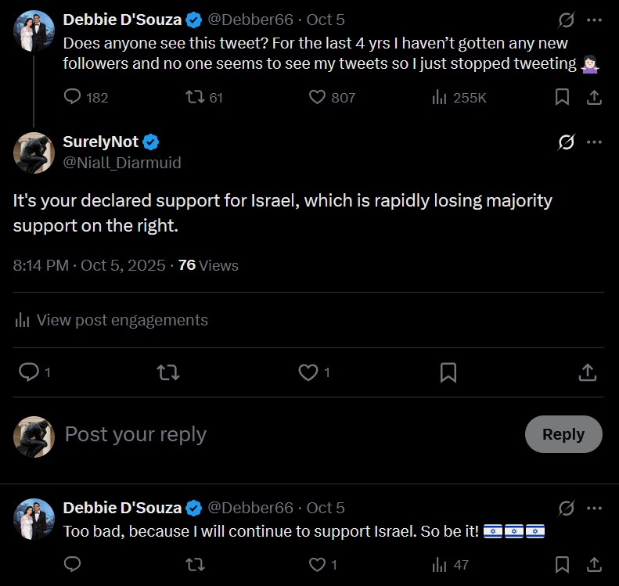The height and width of the screenshot is (586, 619).
Task: Reply to Debbie's original top tweet
Action: (73, 97)
